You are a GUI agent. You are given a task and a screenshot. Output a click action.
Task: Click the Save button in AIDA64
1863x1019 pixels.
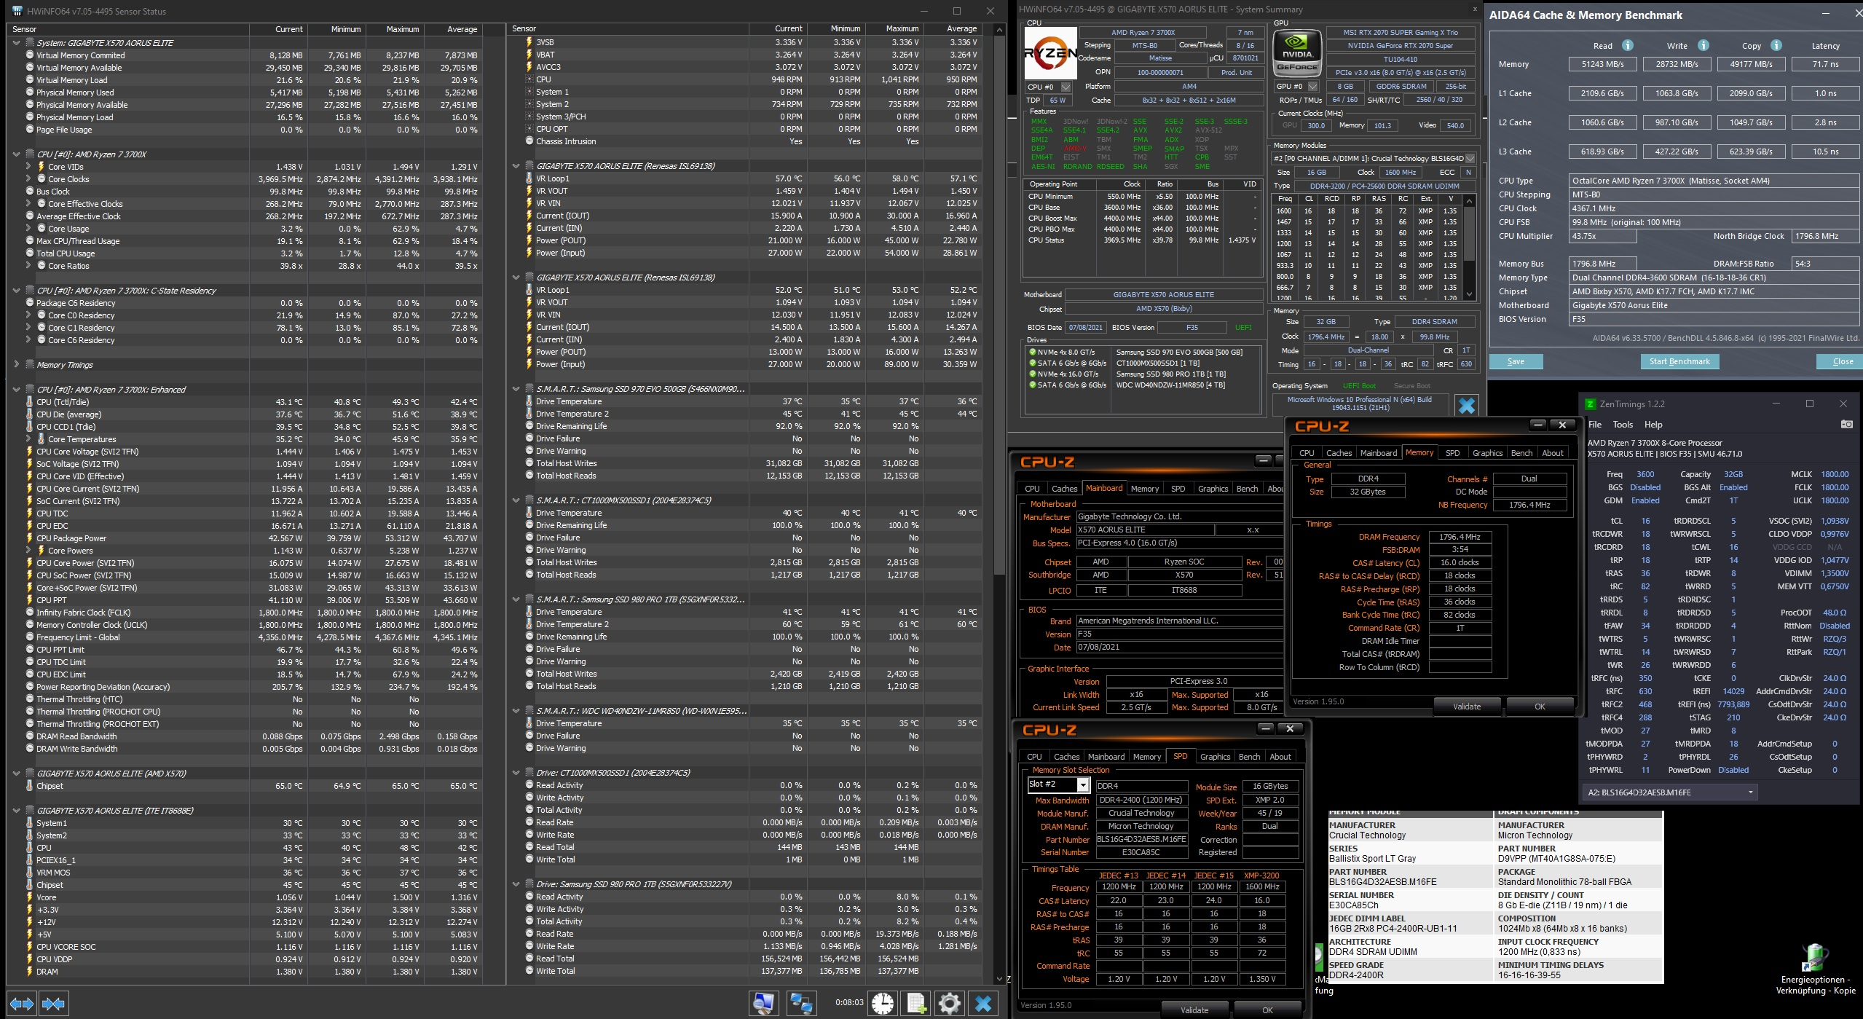coord(1516,361)
